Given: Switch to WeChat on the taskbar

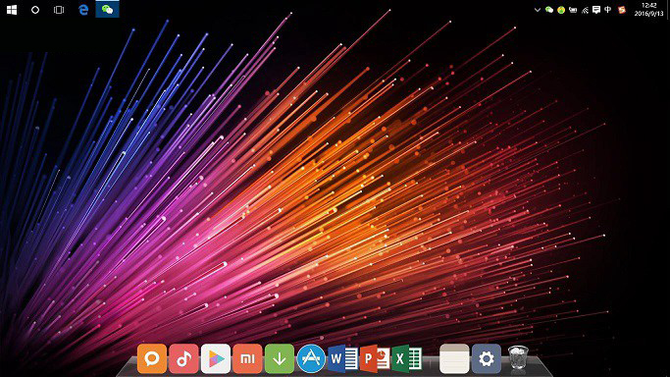Looking at the screenshot, I should click(x=107, y=10).
